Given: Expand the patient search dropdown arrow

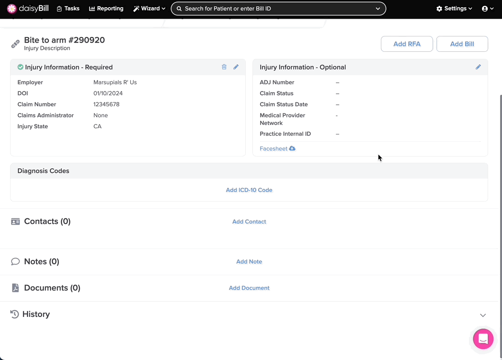Looking at the screenshot, I should pos(378,9).
